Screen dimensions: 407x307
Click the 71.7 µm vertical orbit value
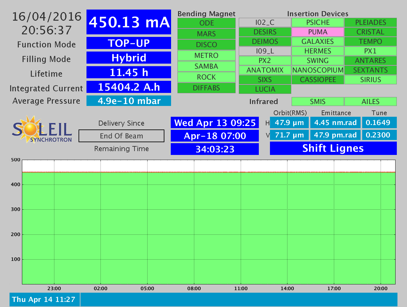[x=289, y=135]
